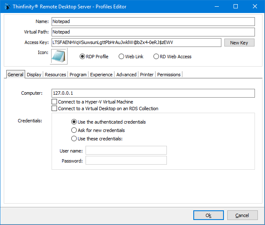Open the Resources tab
The height and width of the screenshot is (225, 265).
[x=55, y=75]
